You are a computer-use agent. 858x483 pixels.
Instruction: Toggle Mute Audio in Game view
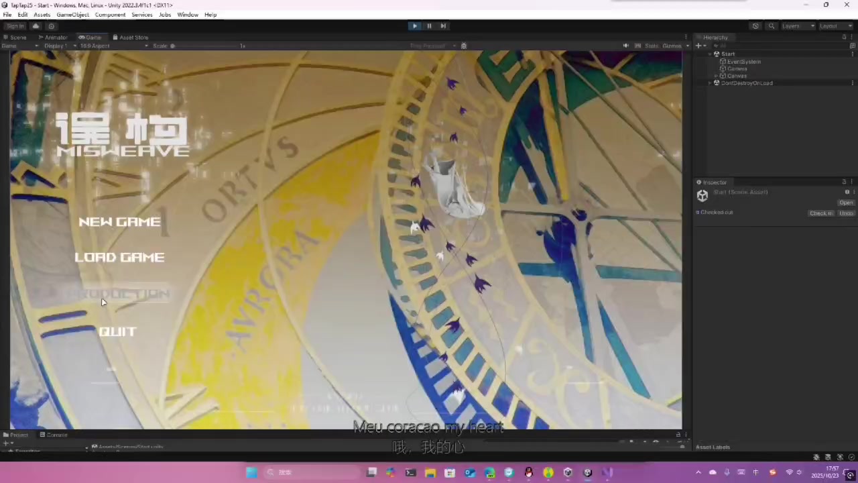tap(626, 46)
